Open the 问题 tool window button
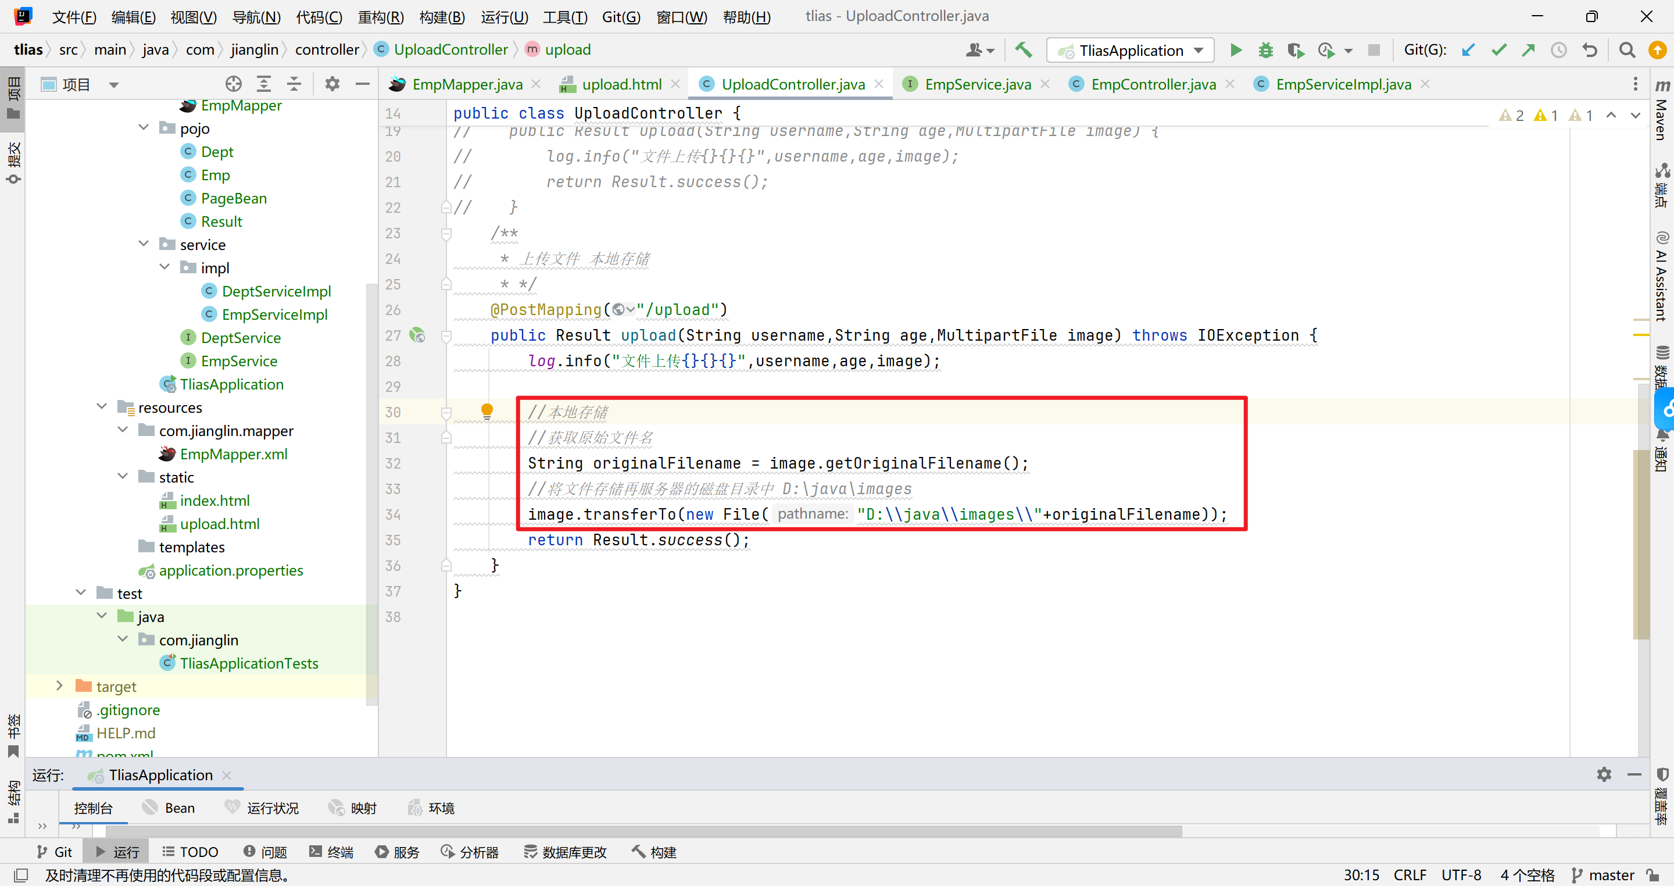 point(265,852)
